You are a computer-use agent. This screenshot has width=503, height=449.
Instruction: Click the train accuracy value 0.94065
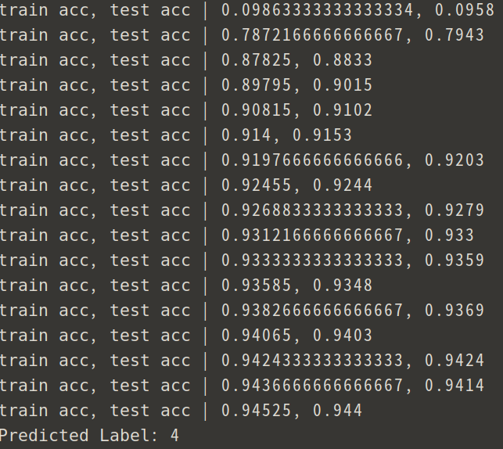(256, 335)
